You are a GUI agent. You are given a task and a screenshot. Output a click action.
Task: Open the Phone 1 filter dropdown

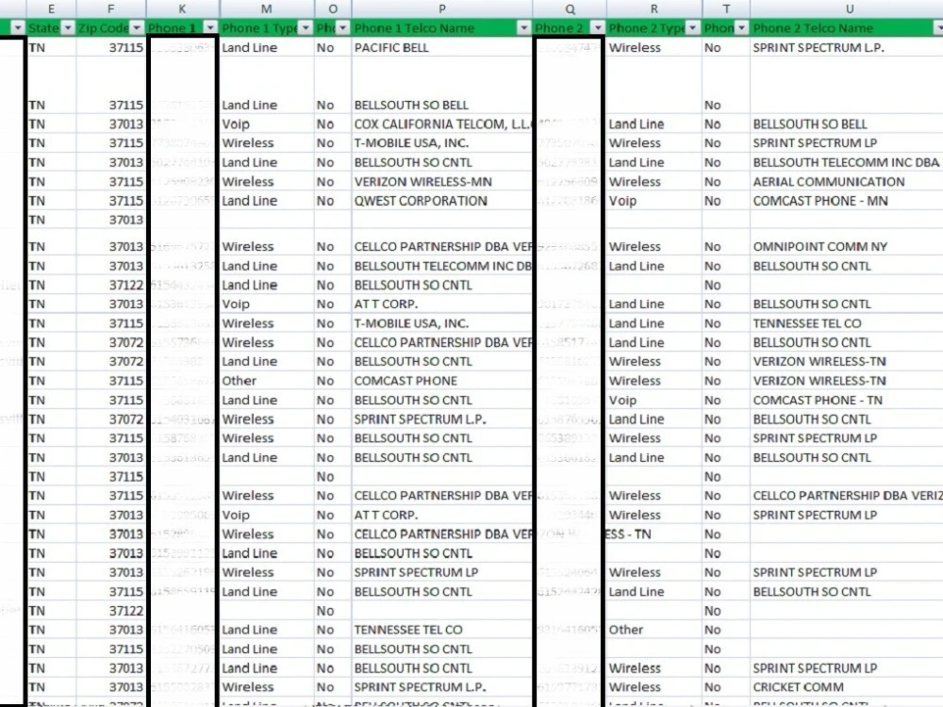[x=210, y=28]
